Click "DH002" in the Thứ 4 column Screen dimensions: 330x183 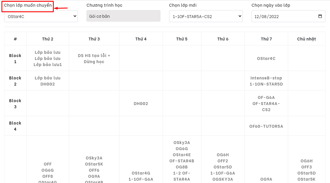141,104
